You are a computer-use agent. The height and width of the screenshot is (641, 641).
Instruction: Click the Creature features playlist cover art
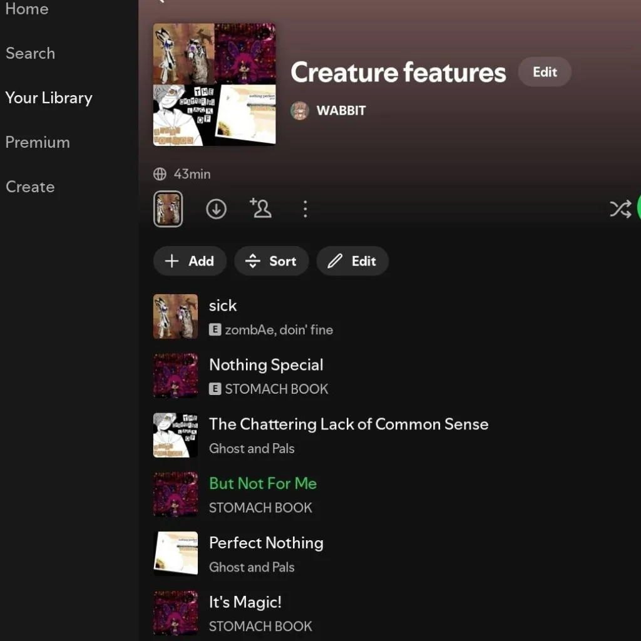tap(215, 85)
